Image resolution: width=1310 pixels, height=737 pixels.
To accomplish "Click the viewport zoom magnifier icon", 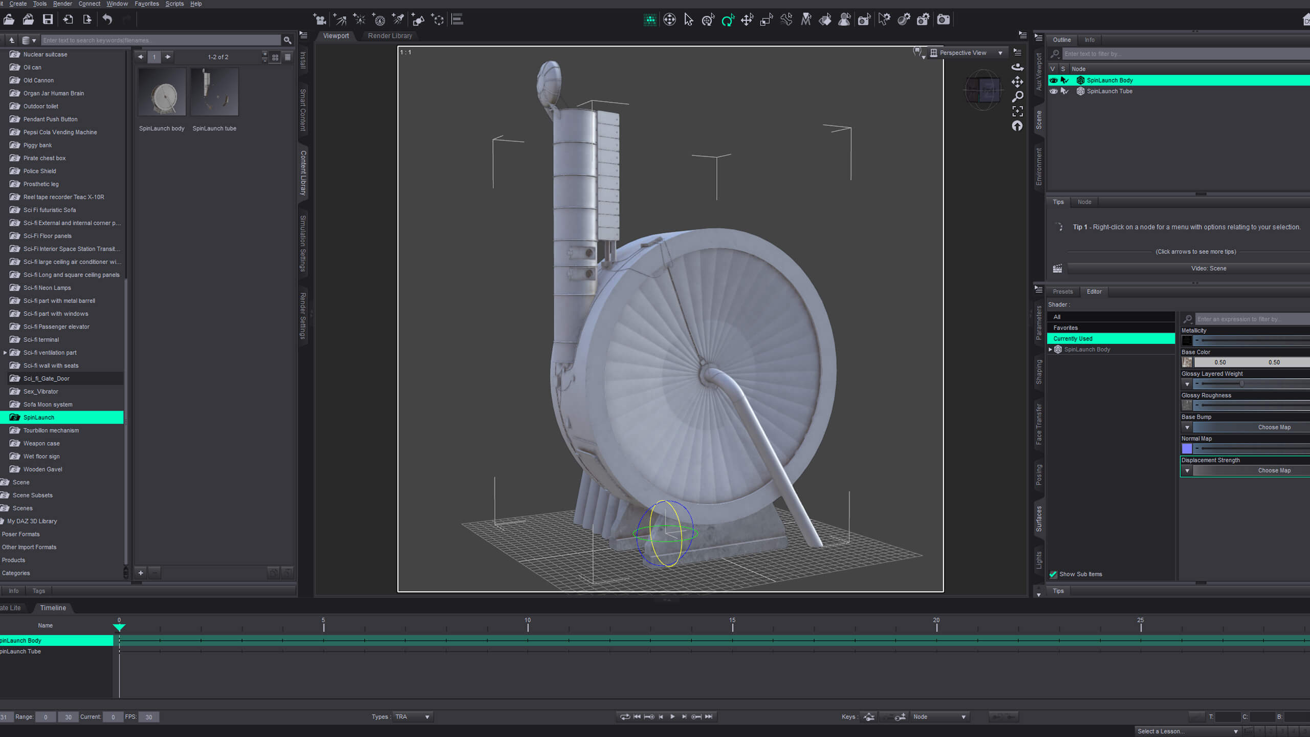I will [x=1017, y=96].
